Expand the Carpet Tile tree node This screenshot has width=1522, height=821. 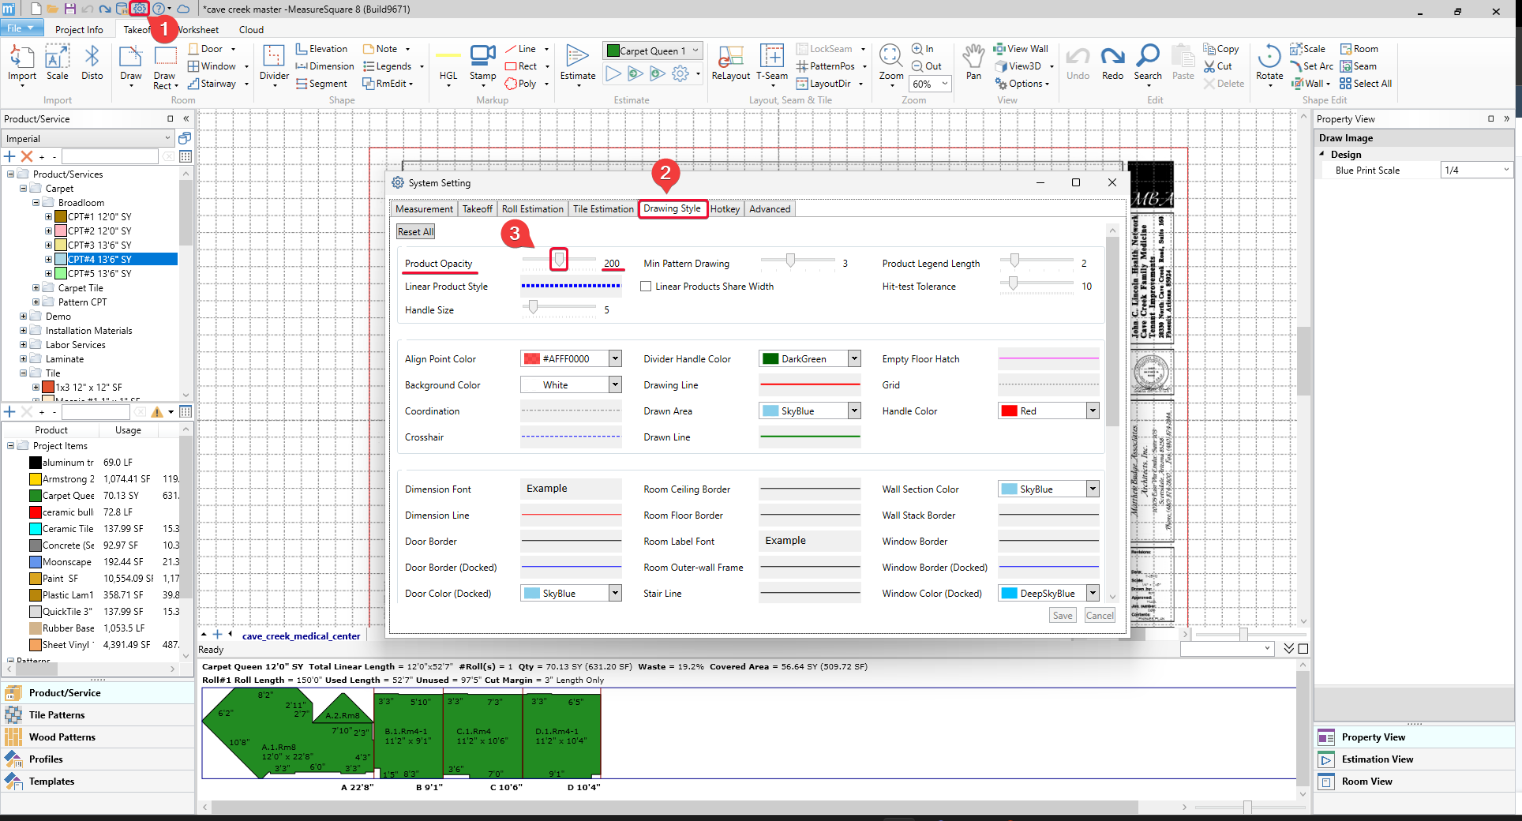[36, 288]
